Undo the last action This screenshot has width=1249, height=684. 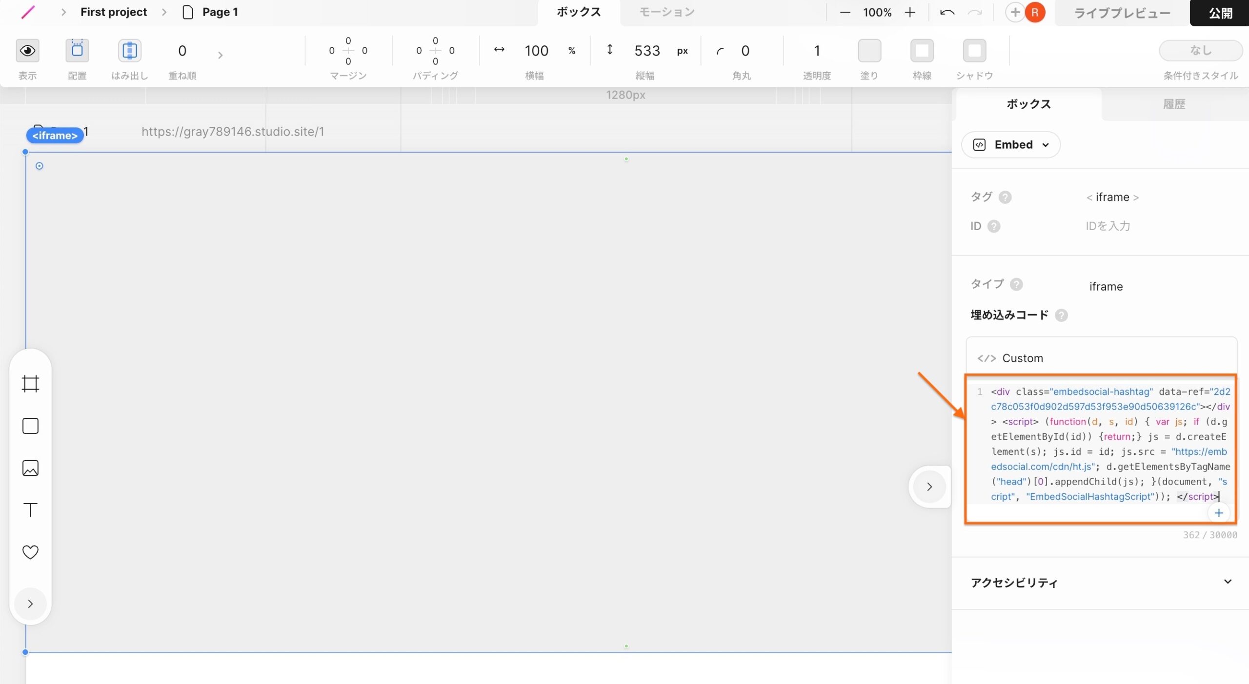[x=947, y=12]
